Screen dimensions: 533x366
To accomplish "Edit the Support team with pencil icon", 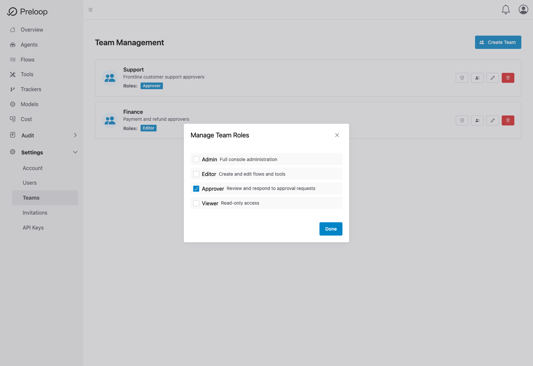I will (493, 78).
